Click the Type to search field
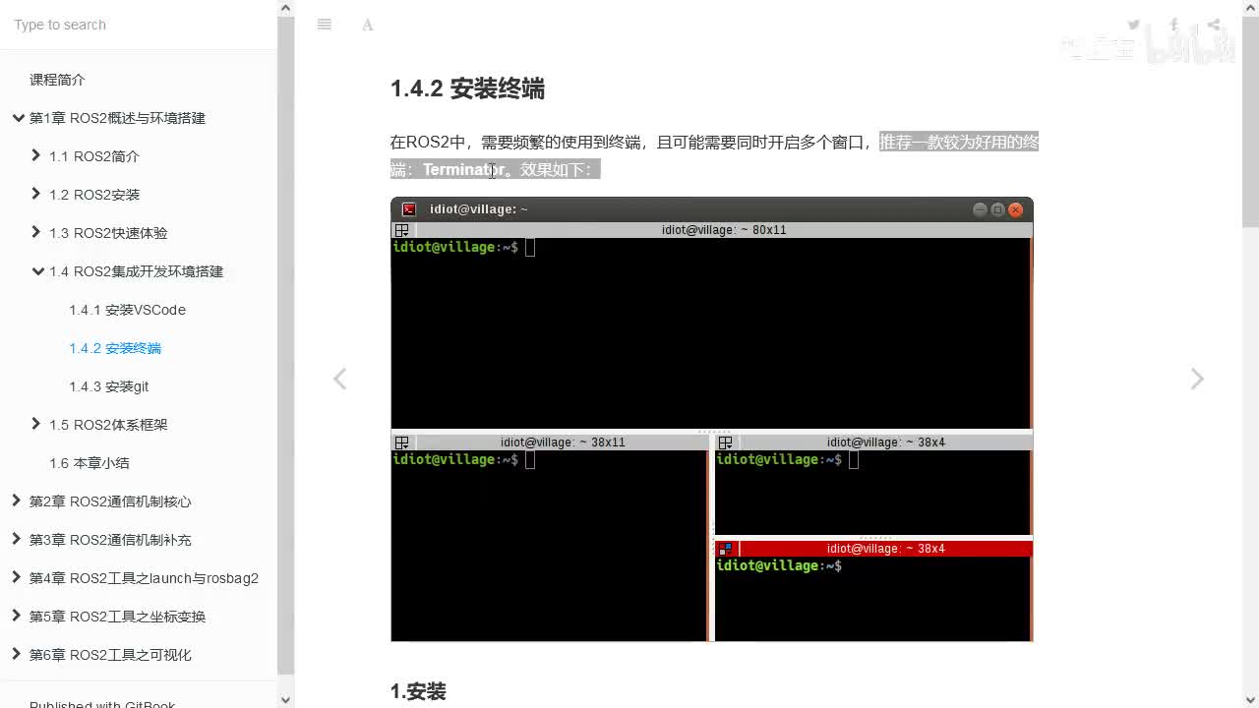 [138, 25]
